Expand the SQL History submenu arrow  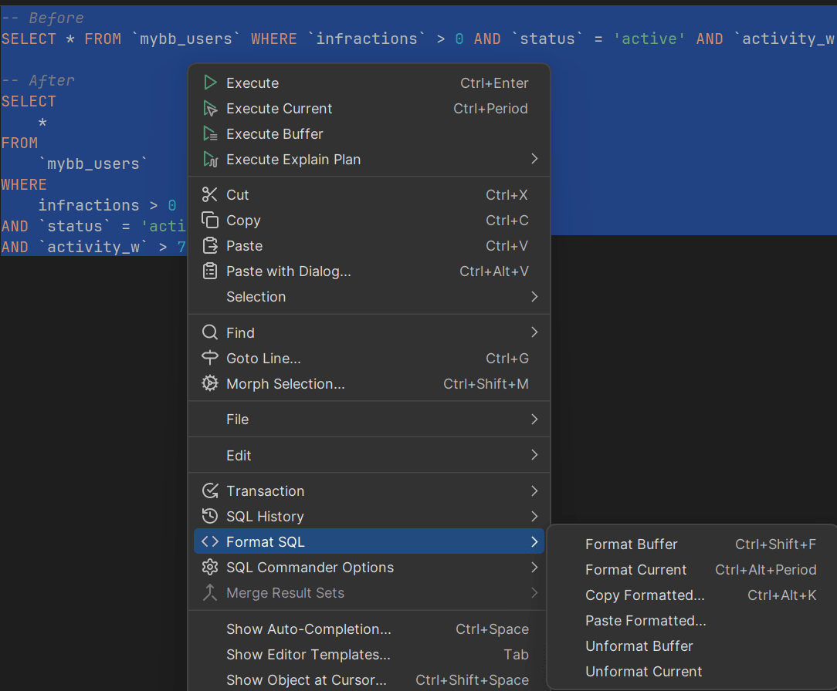[534, 516]
